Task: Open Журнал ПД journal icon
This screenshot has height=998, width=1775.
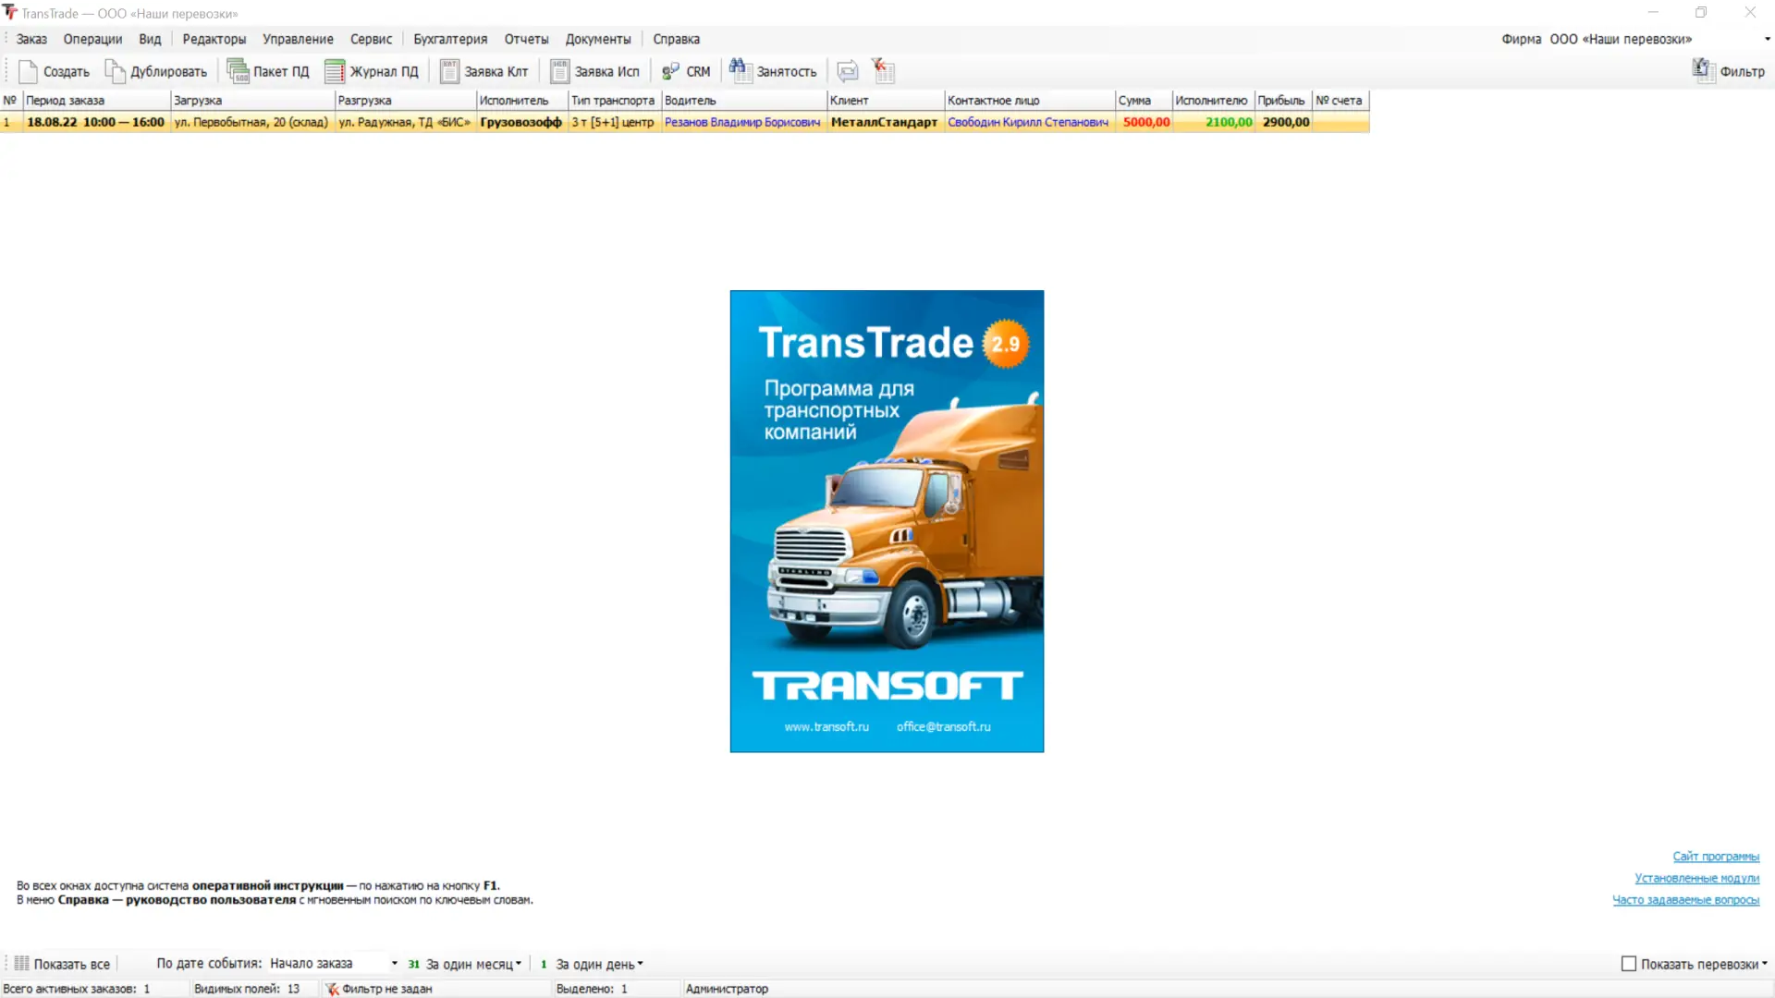Action: pyautogui.click(x=335, y=71)
